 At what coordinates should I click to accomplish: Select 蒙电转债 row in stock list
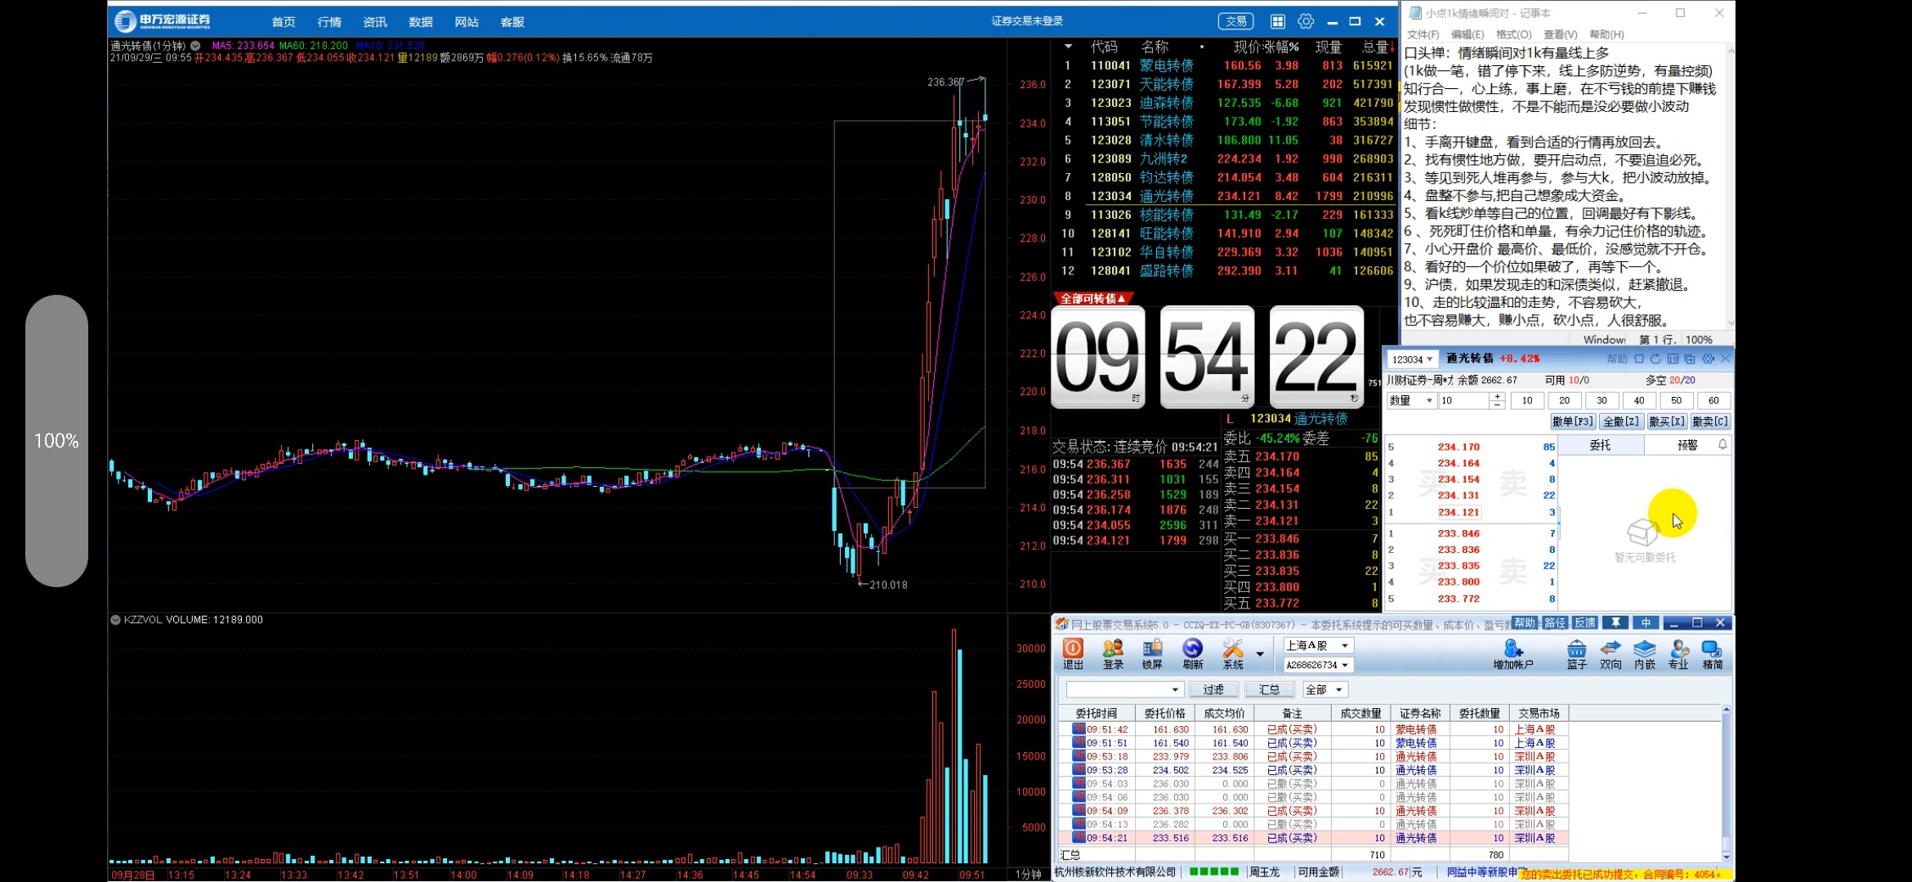pos(1225,65)
